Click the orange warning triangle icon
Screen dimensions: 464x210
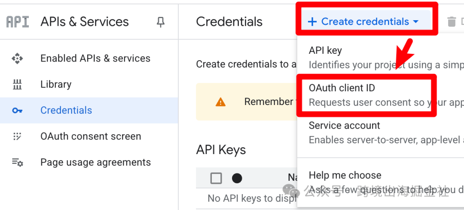tap(220, 102)
